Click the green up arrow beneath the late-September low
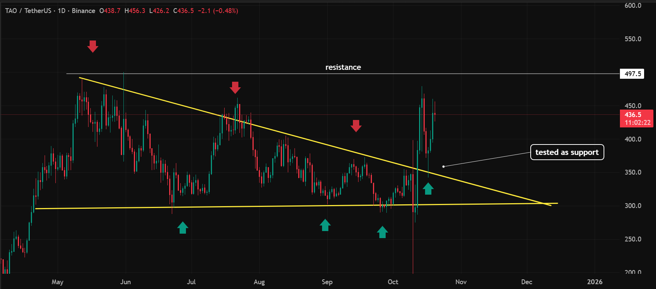This screenshot has height=289, width=656. (382, 232)
